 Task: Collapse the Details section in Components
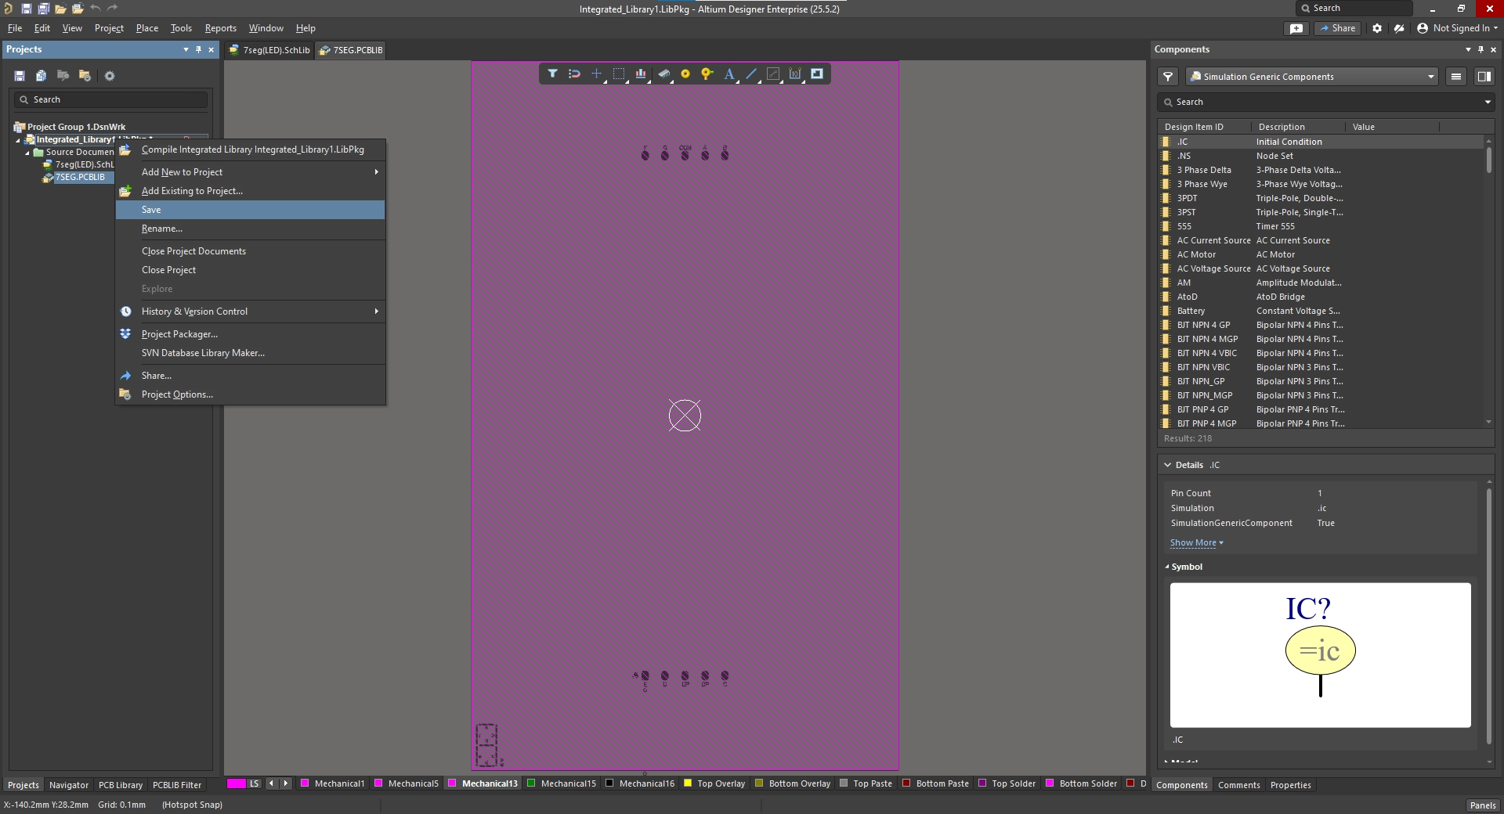point(1167,465)
